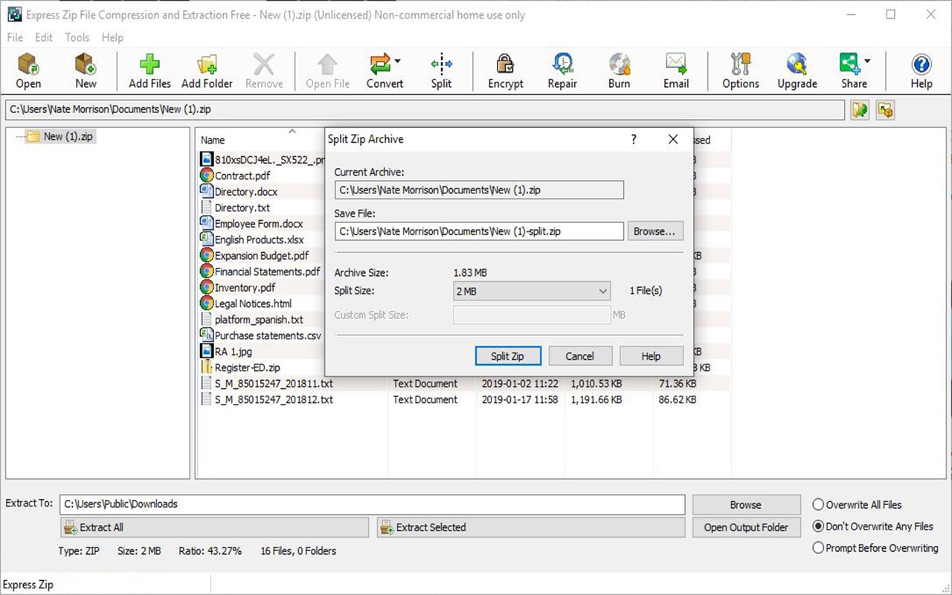Create a new archive using New icon
The width and height of the screenshot is (952, 595).
85,71
